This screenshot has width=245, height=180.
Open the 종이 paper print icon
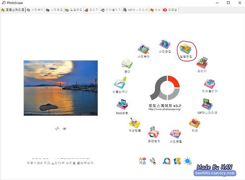point(127,66)
